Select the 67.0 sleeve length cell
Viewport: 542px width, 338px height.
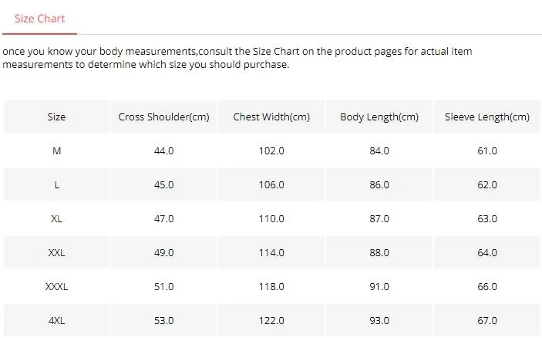pyautogui.click(x=487, y=320)
